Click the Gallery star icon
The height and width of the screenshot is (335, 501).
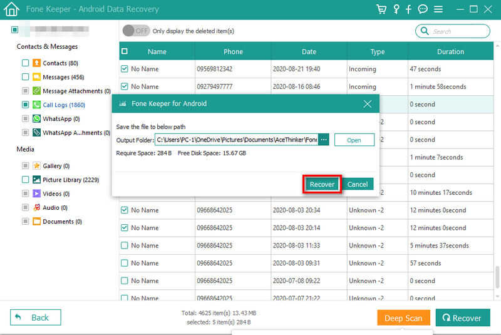(x=37, y=166)
